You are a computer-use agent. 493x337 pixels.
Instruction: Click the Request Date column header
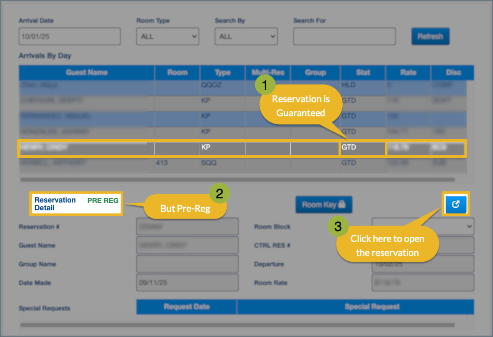point(187,307)
